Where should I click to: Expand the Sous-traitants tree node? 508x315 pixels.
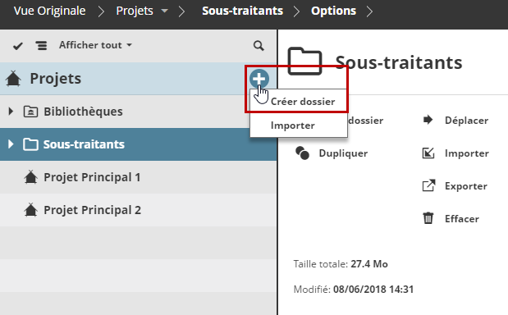point(11,144)
